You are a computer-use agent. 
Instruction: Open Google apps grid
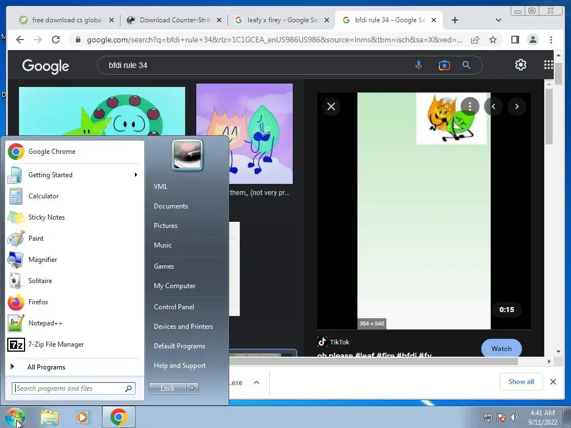point(549,65)
